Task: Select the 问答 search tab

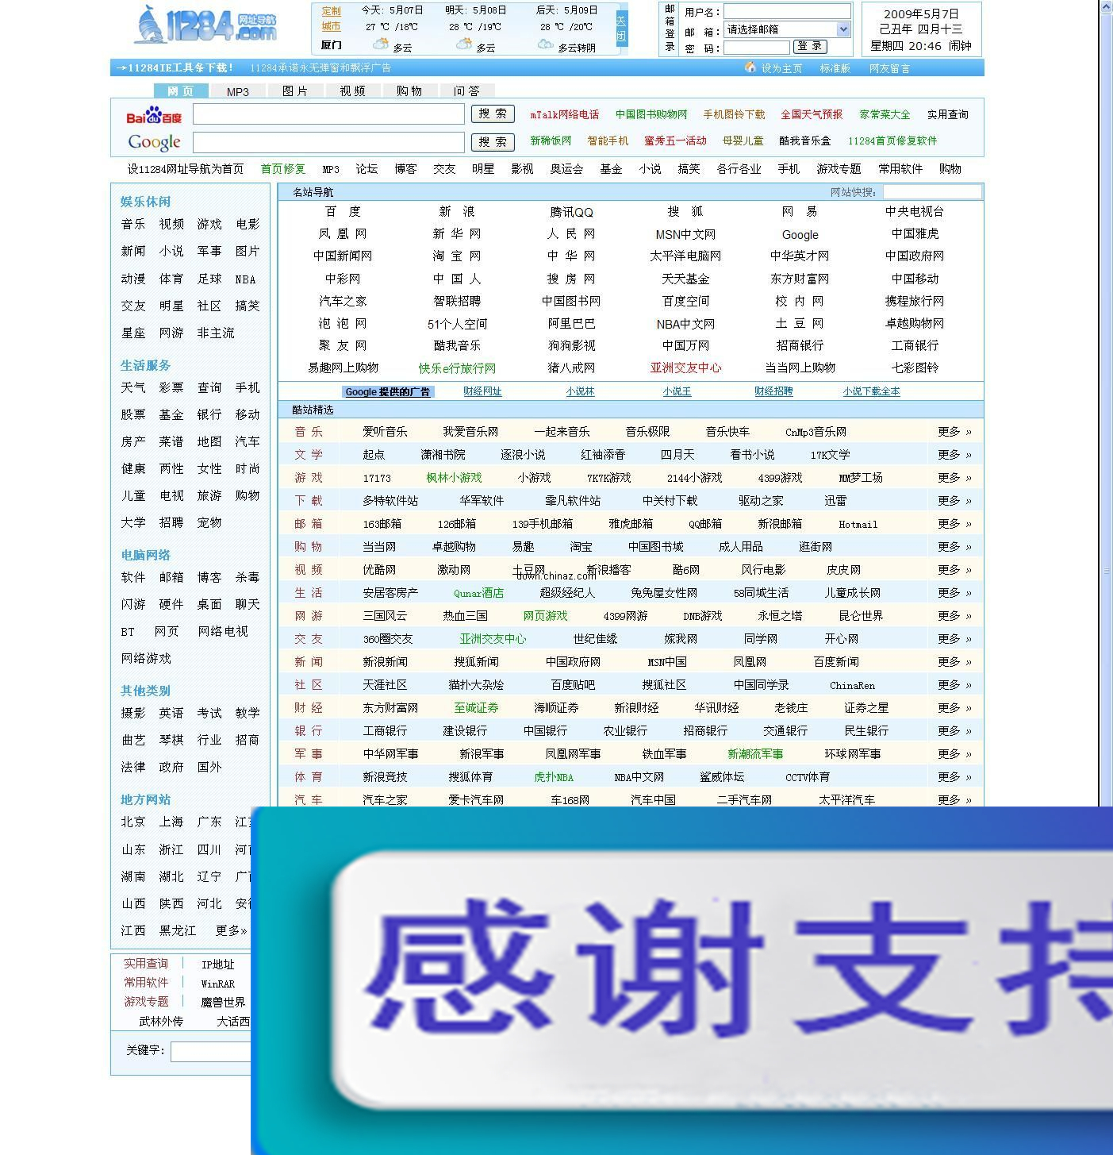Action: 466,91
